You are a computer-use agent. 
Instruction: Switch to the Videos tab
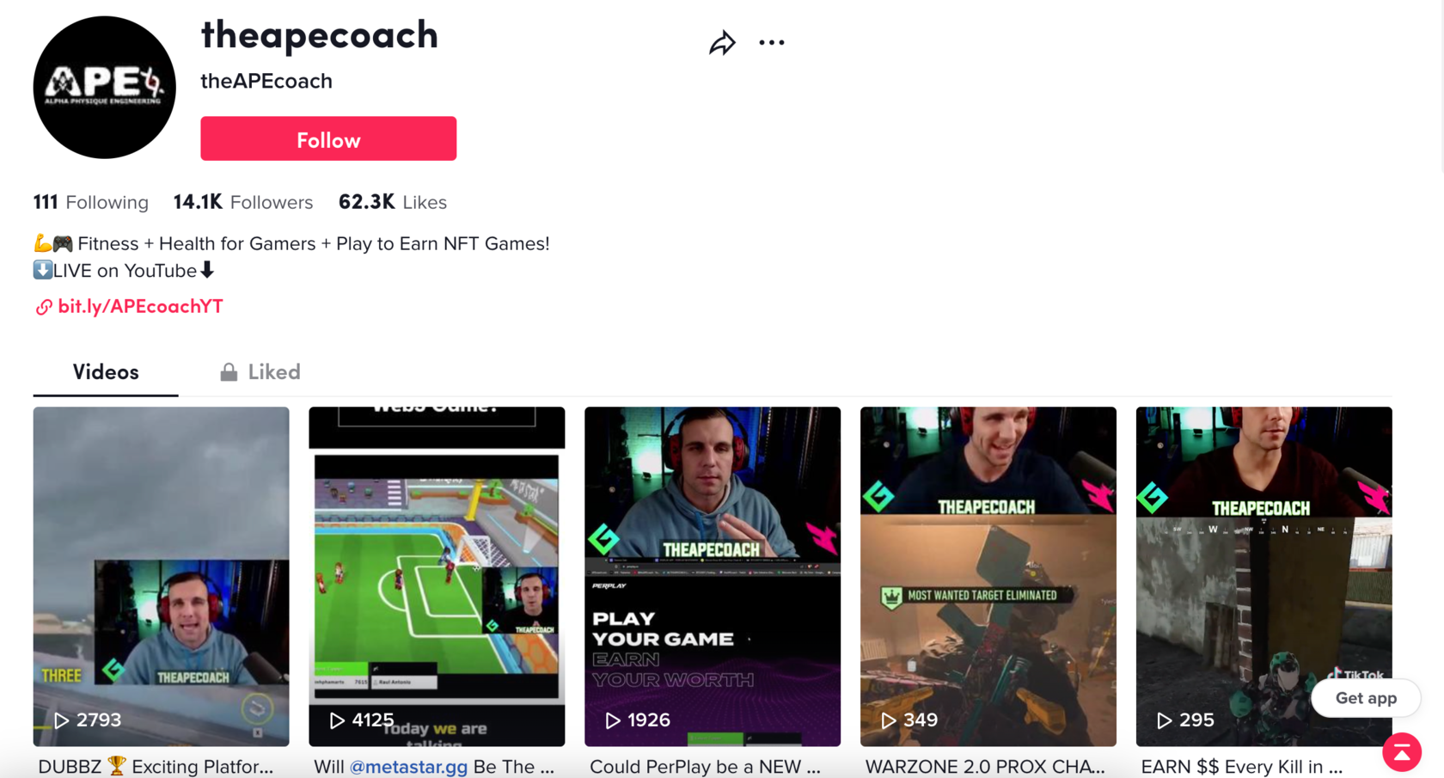pos(106,372)
